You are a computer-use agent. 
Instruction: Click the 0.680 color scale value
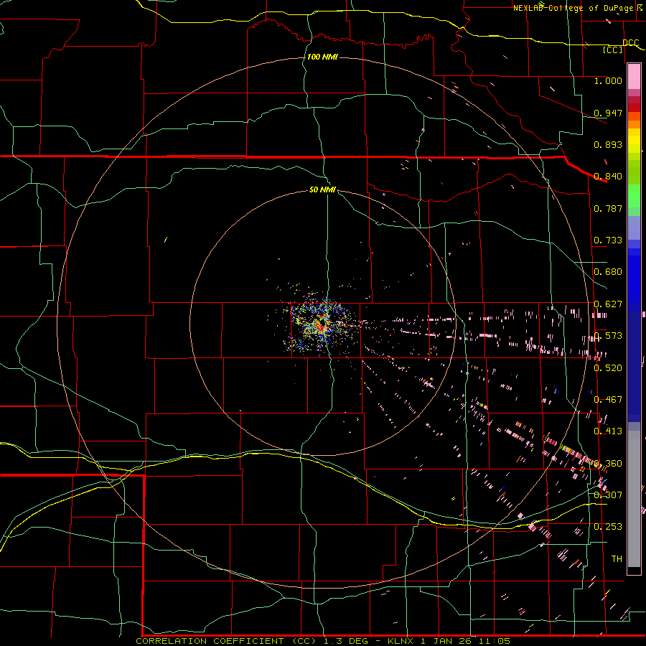pyautogui.click(x=608, y=272)
